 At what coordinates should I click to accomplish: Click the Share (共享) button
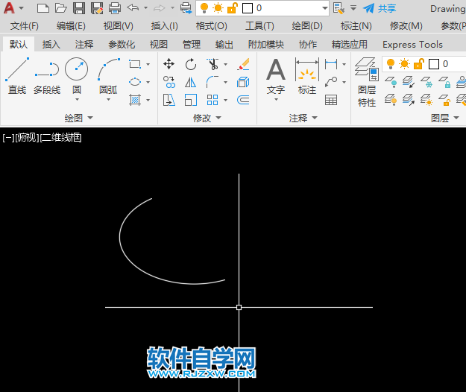point(380,8)
